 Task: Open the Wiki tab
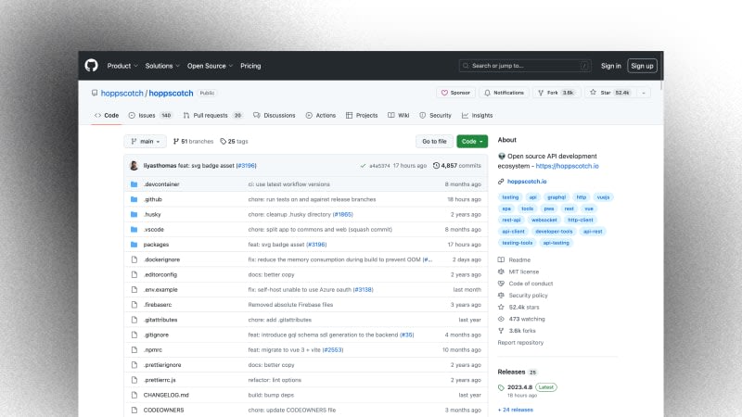[x=399, y=115]
